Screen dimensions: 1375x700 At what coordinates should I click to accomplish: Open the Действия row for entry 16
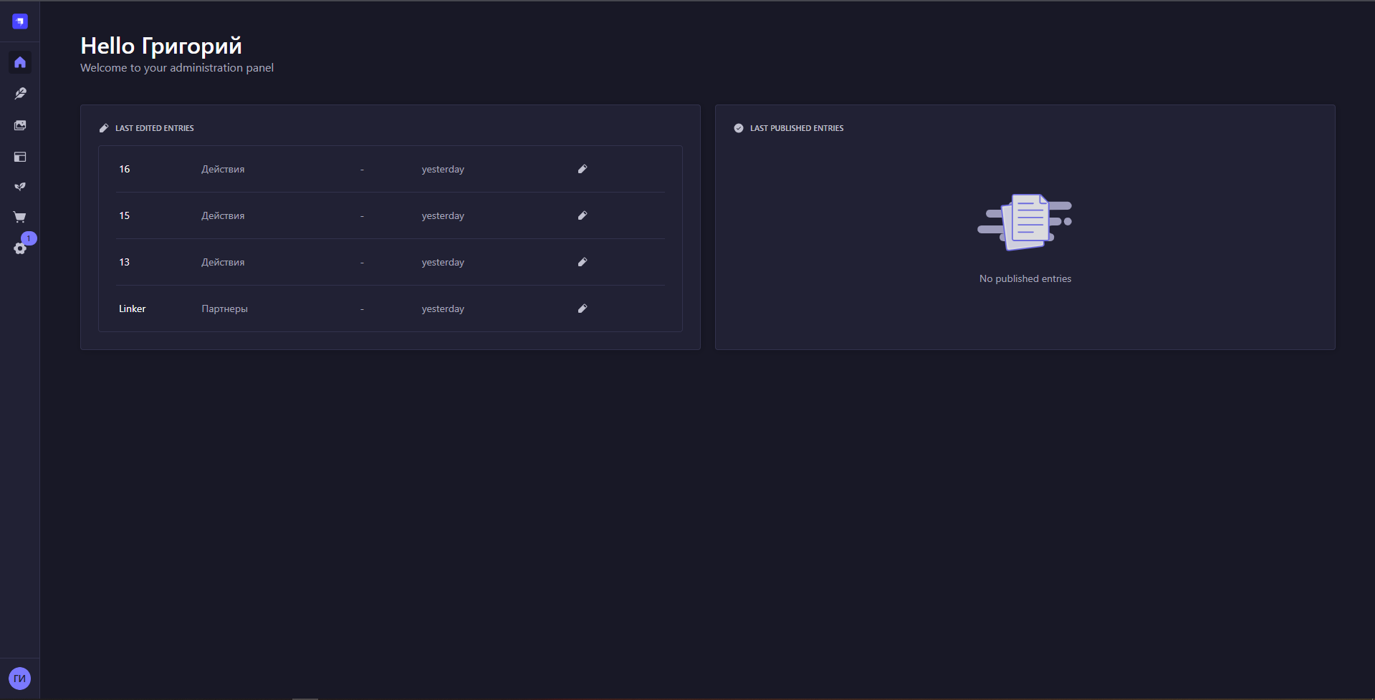(222, 169)
